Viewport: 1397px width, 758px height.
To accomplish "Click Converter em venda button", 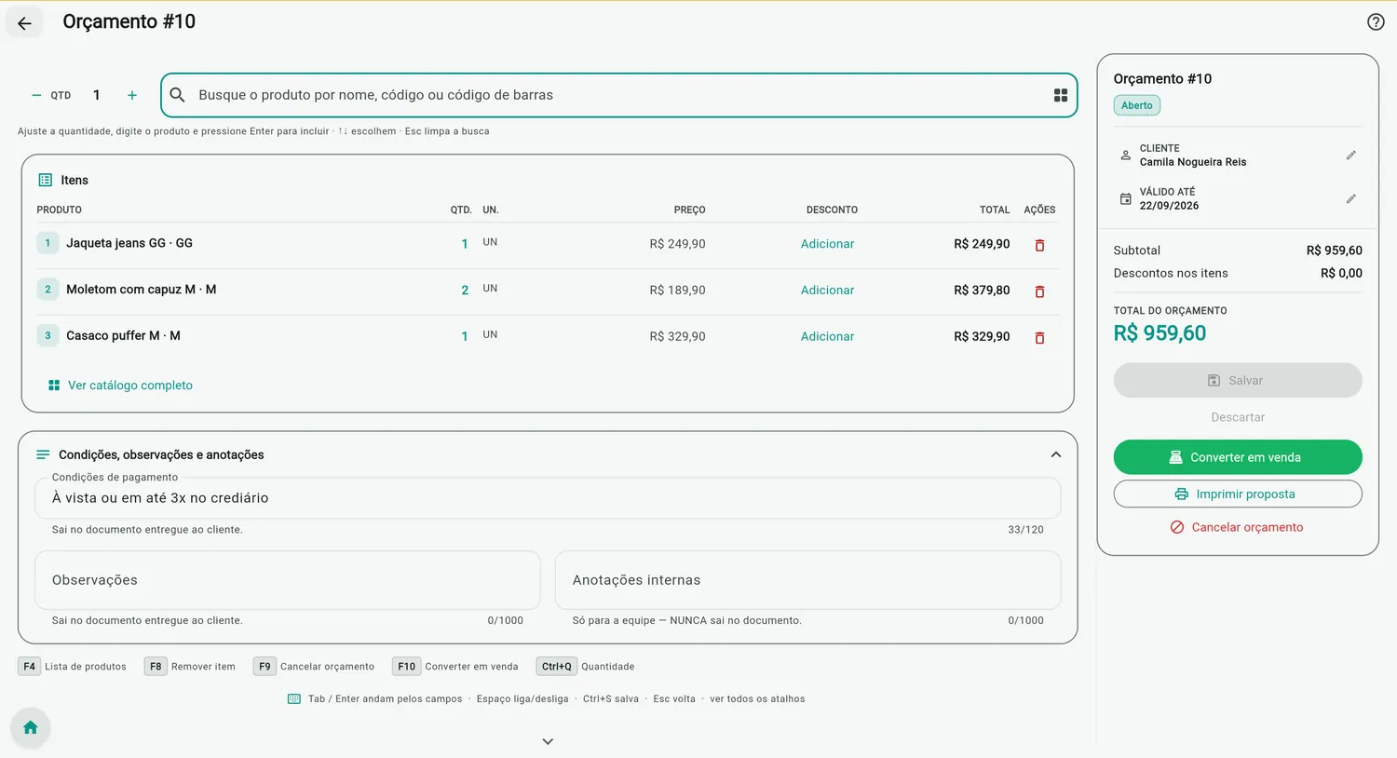I will pos(1238,457).
